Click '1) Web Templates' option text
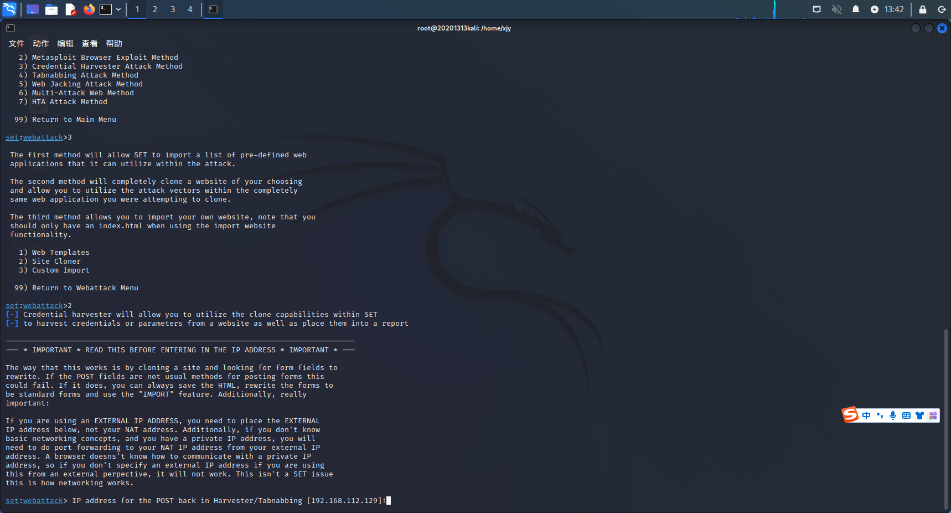The height and width of the screenshot is (513, 951). [54, 253]
